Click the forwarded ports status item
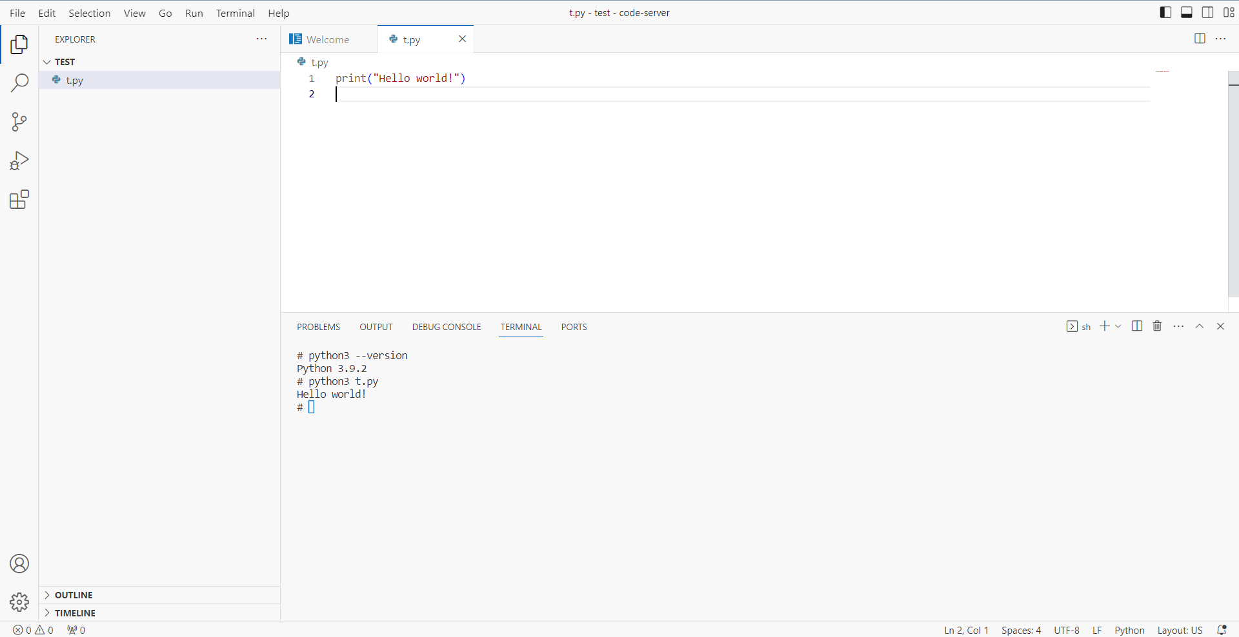Viewport: 1239px width, 637px height. pos(76,630)
